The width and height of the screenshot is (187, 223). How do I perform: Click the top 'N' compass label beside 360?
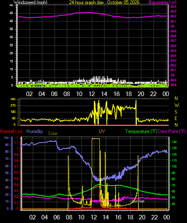click(x=176, y=98)
